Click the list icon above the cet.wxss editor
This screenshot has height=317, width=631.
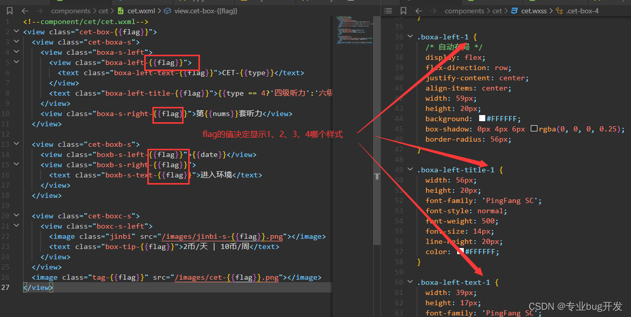(389, 11)
